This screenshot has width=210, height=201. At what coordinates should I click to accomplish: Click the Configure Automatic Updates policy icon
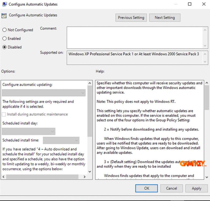point(4,16)
